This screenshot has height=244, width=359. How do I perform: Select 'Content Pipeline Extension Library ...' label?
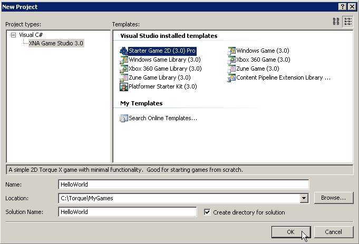click(x=284, y=77)
